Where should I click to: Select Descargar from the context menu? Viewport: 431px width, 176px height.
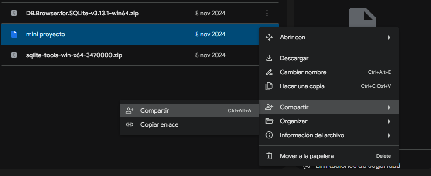point(294,58)
